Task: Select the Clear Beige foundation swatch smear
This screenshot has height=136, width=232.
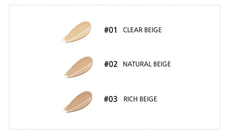Action: tap(77, 32)
